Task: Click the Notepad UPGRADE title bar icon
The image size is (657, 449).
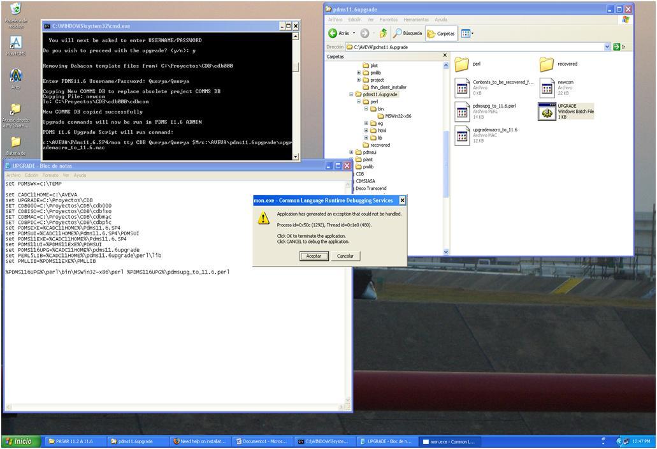Action: coord(8,166)
